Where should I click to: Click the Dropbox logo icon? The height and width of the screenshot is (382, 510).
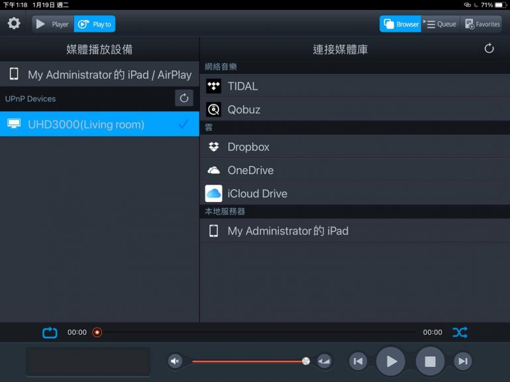coord(214,147)
